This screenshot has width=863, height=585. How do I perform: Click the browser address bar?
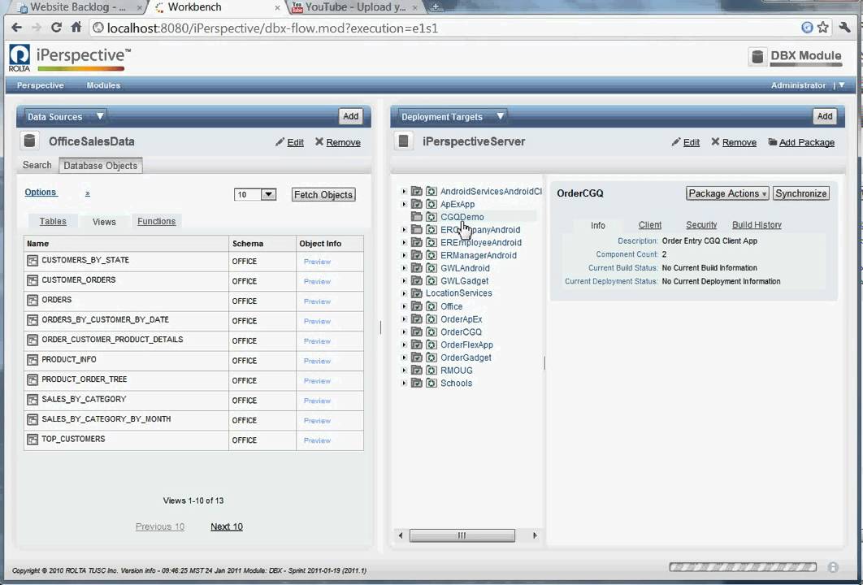(x=446, y=28)
